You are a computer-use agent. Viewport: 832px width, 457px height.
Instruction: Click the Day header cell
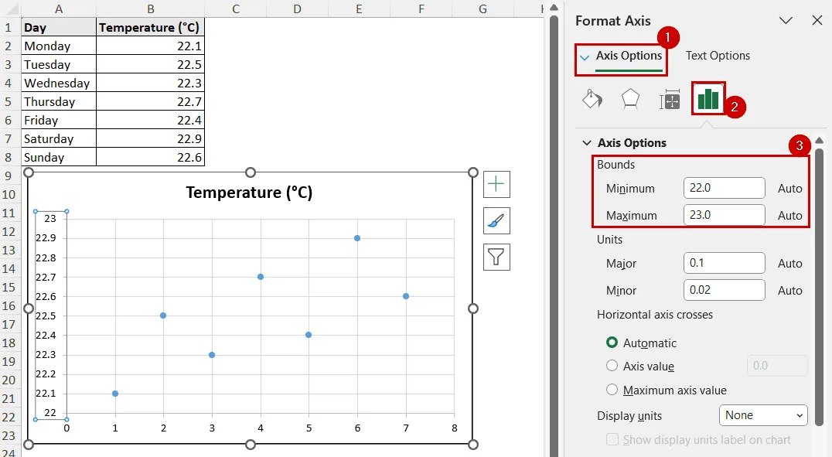click(59, 28)
